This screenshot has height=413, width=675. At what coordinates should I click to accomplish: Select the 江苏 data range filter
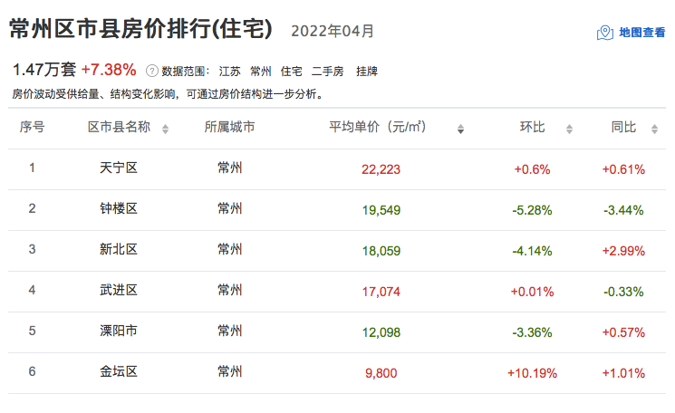point(229,72)
